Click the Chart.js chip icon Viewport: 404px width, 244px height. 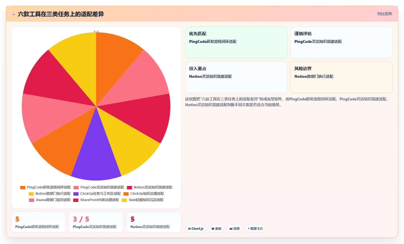189,229
